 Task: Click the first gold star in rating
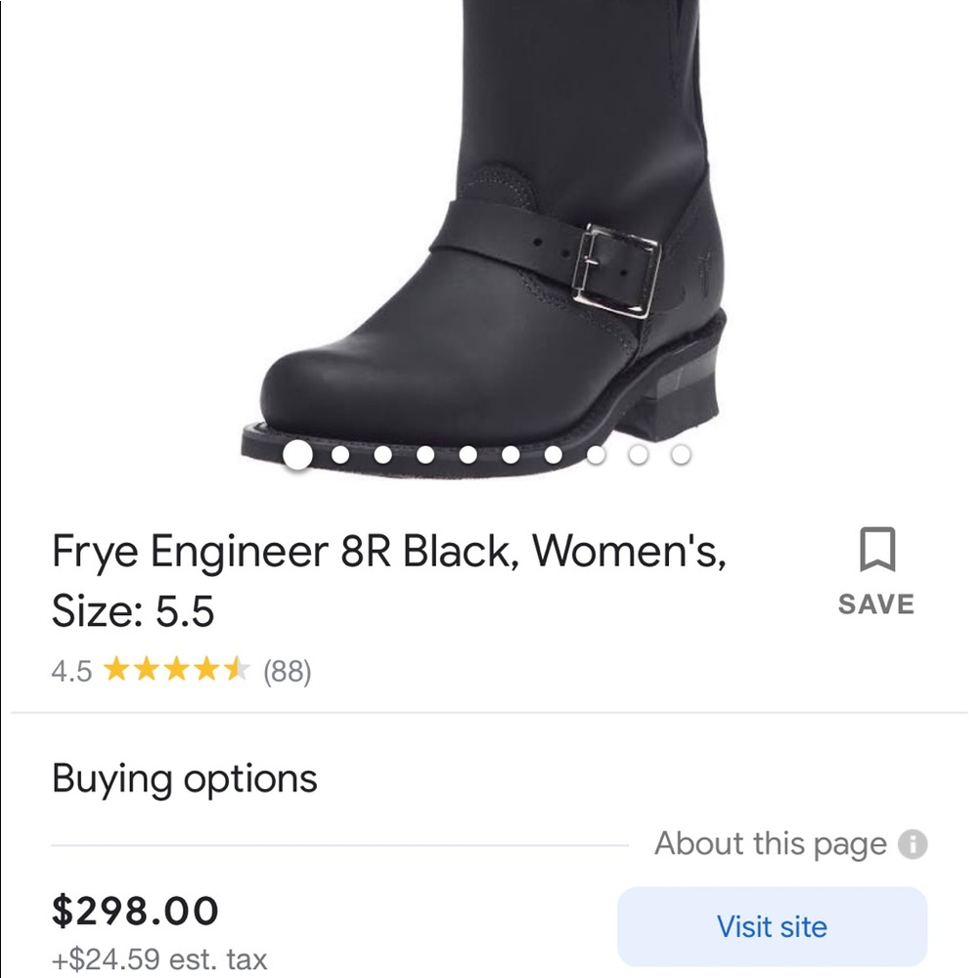click(x=117, y=669)
